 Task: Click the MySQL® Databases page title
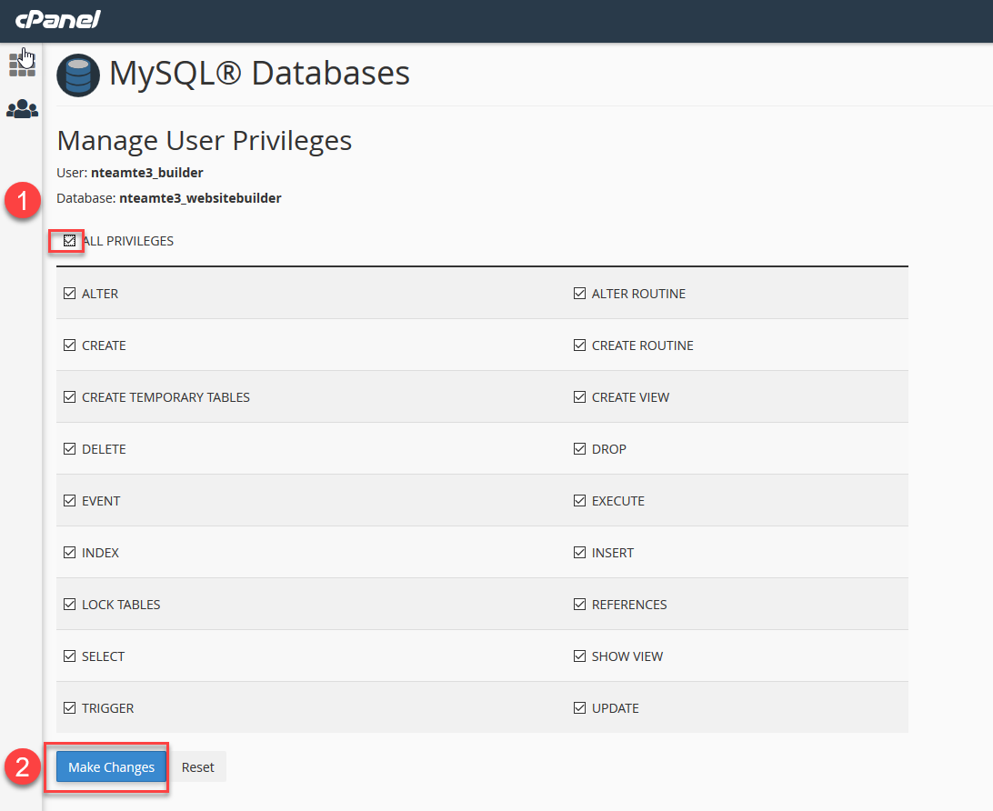(260, 73)
